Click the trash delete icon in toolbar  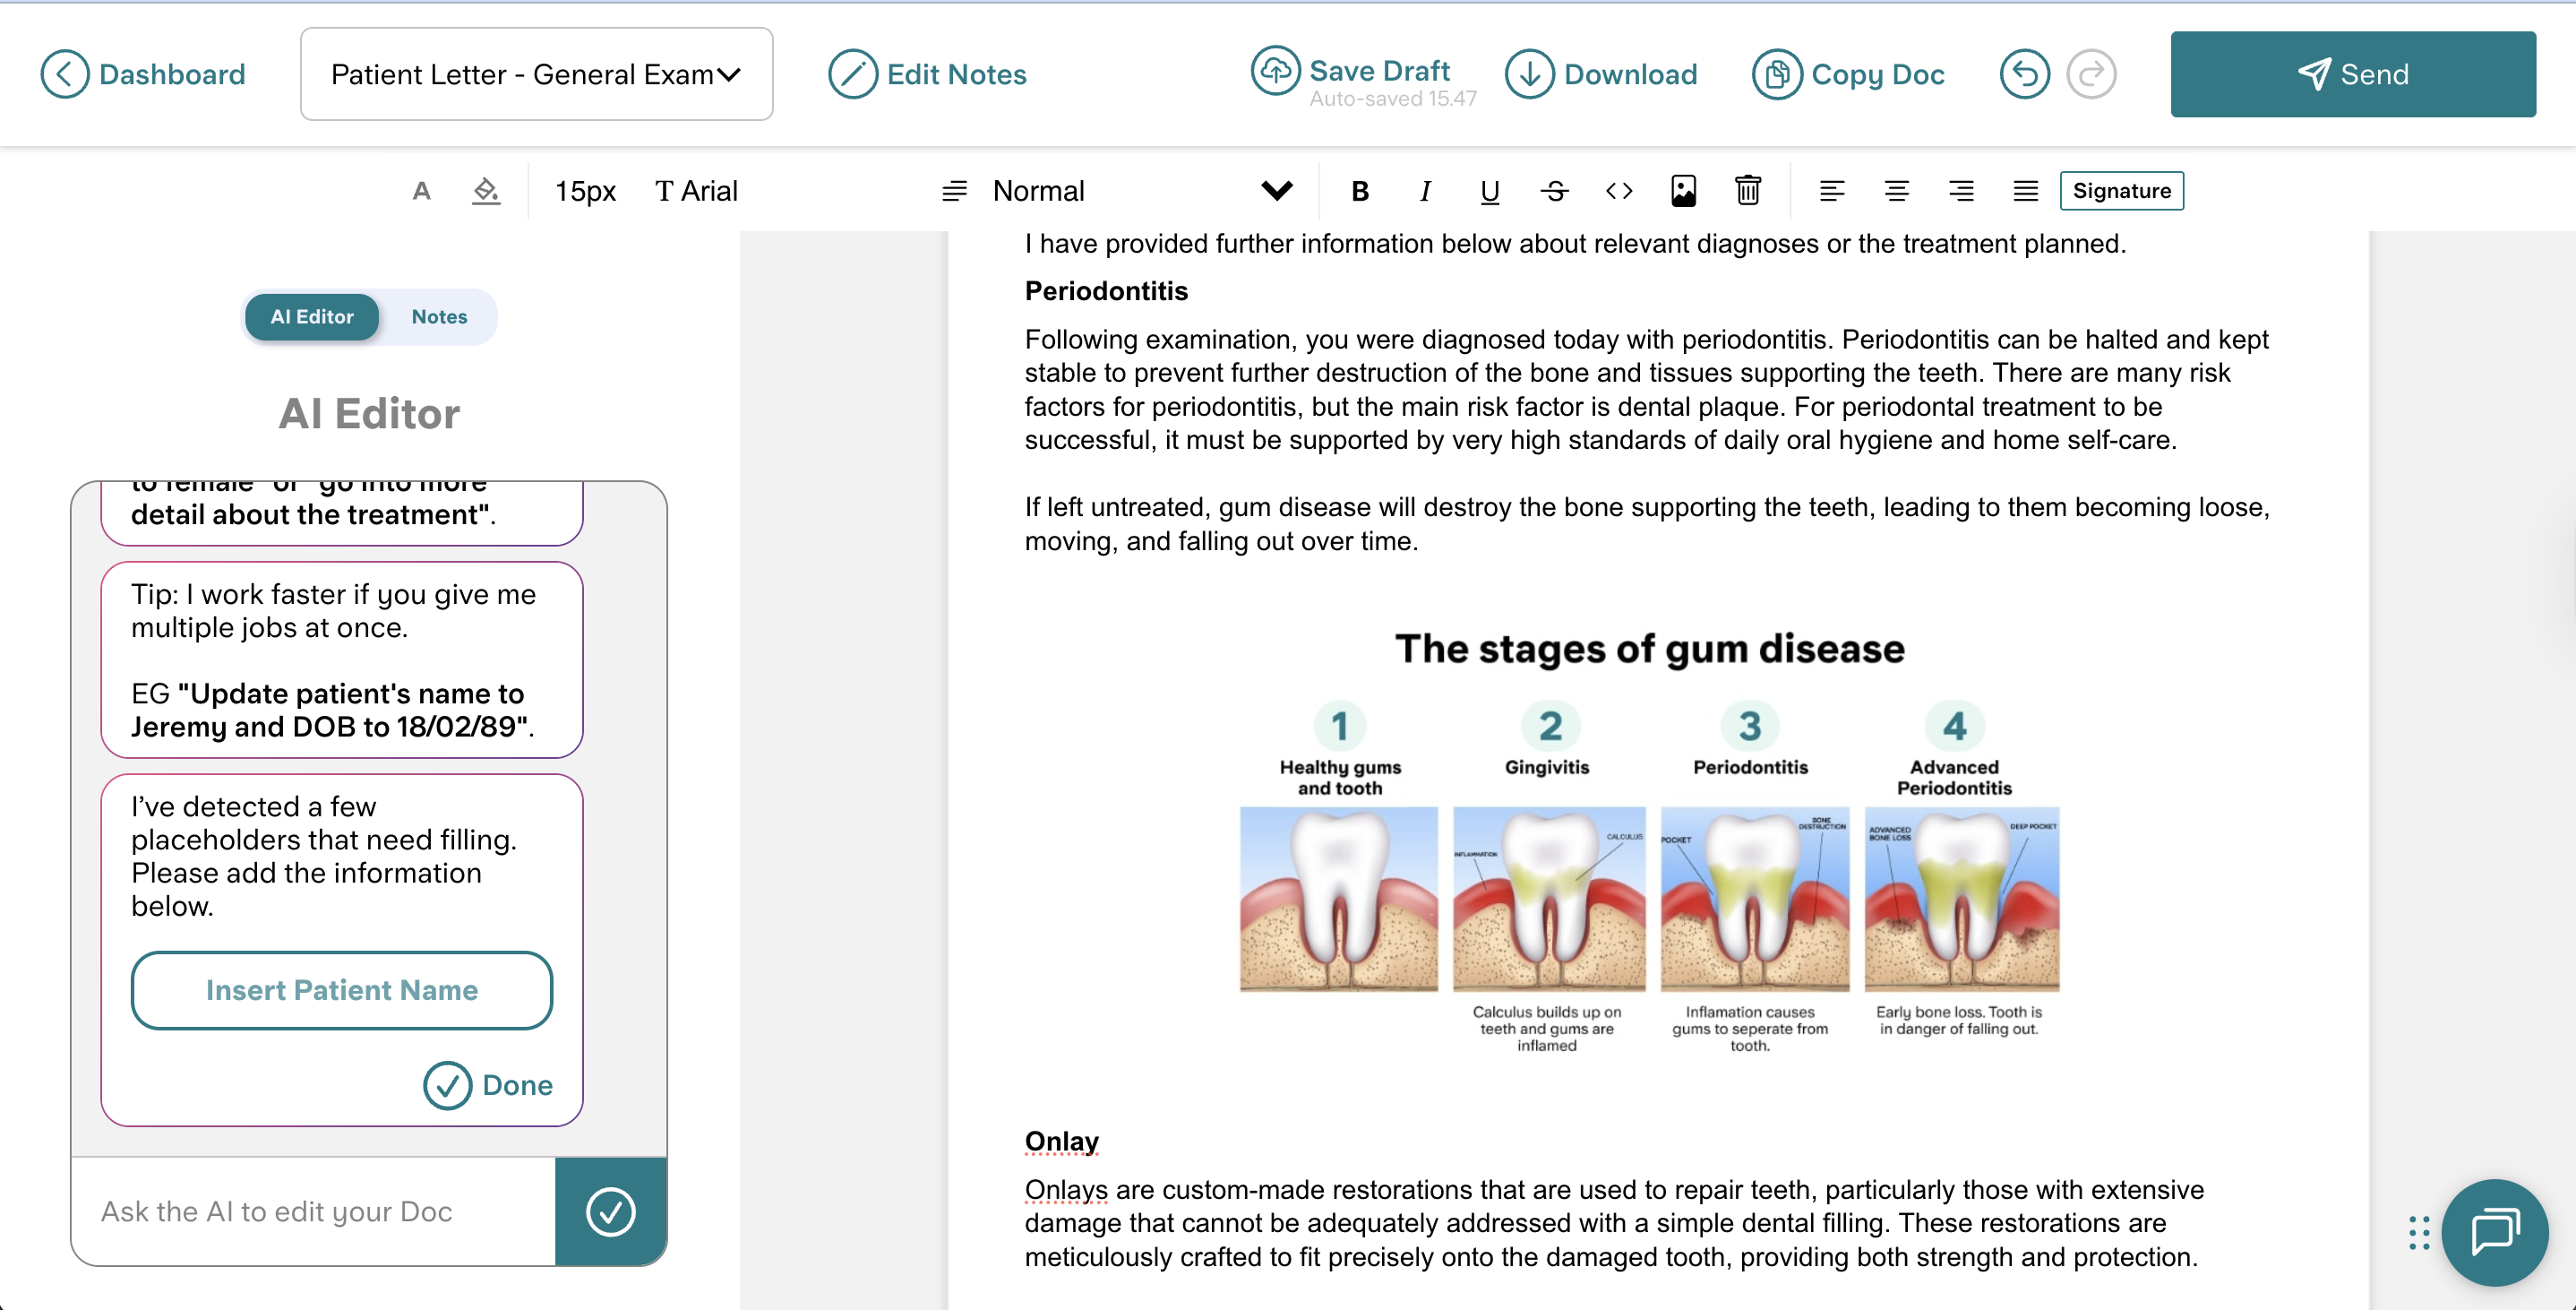1747,190
